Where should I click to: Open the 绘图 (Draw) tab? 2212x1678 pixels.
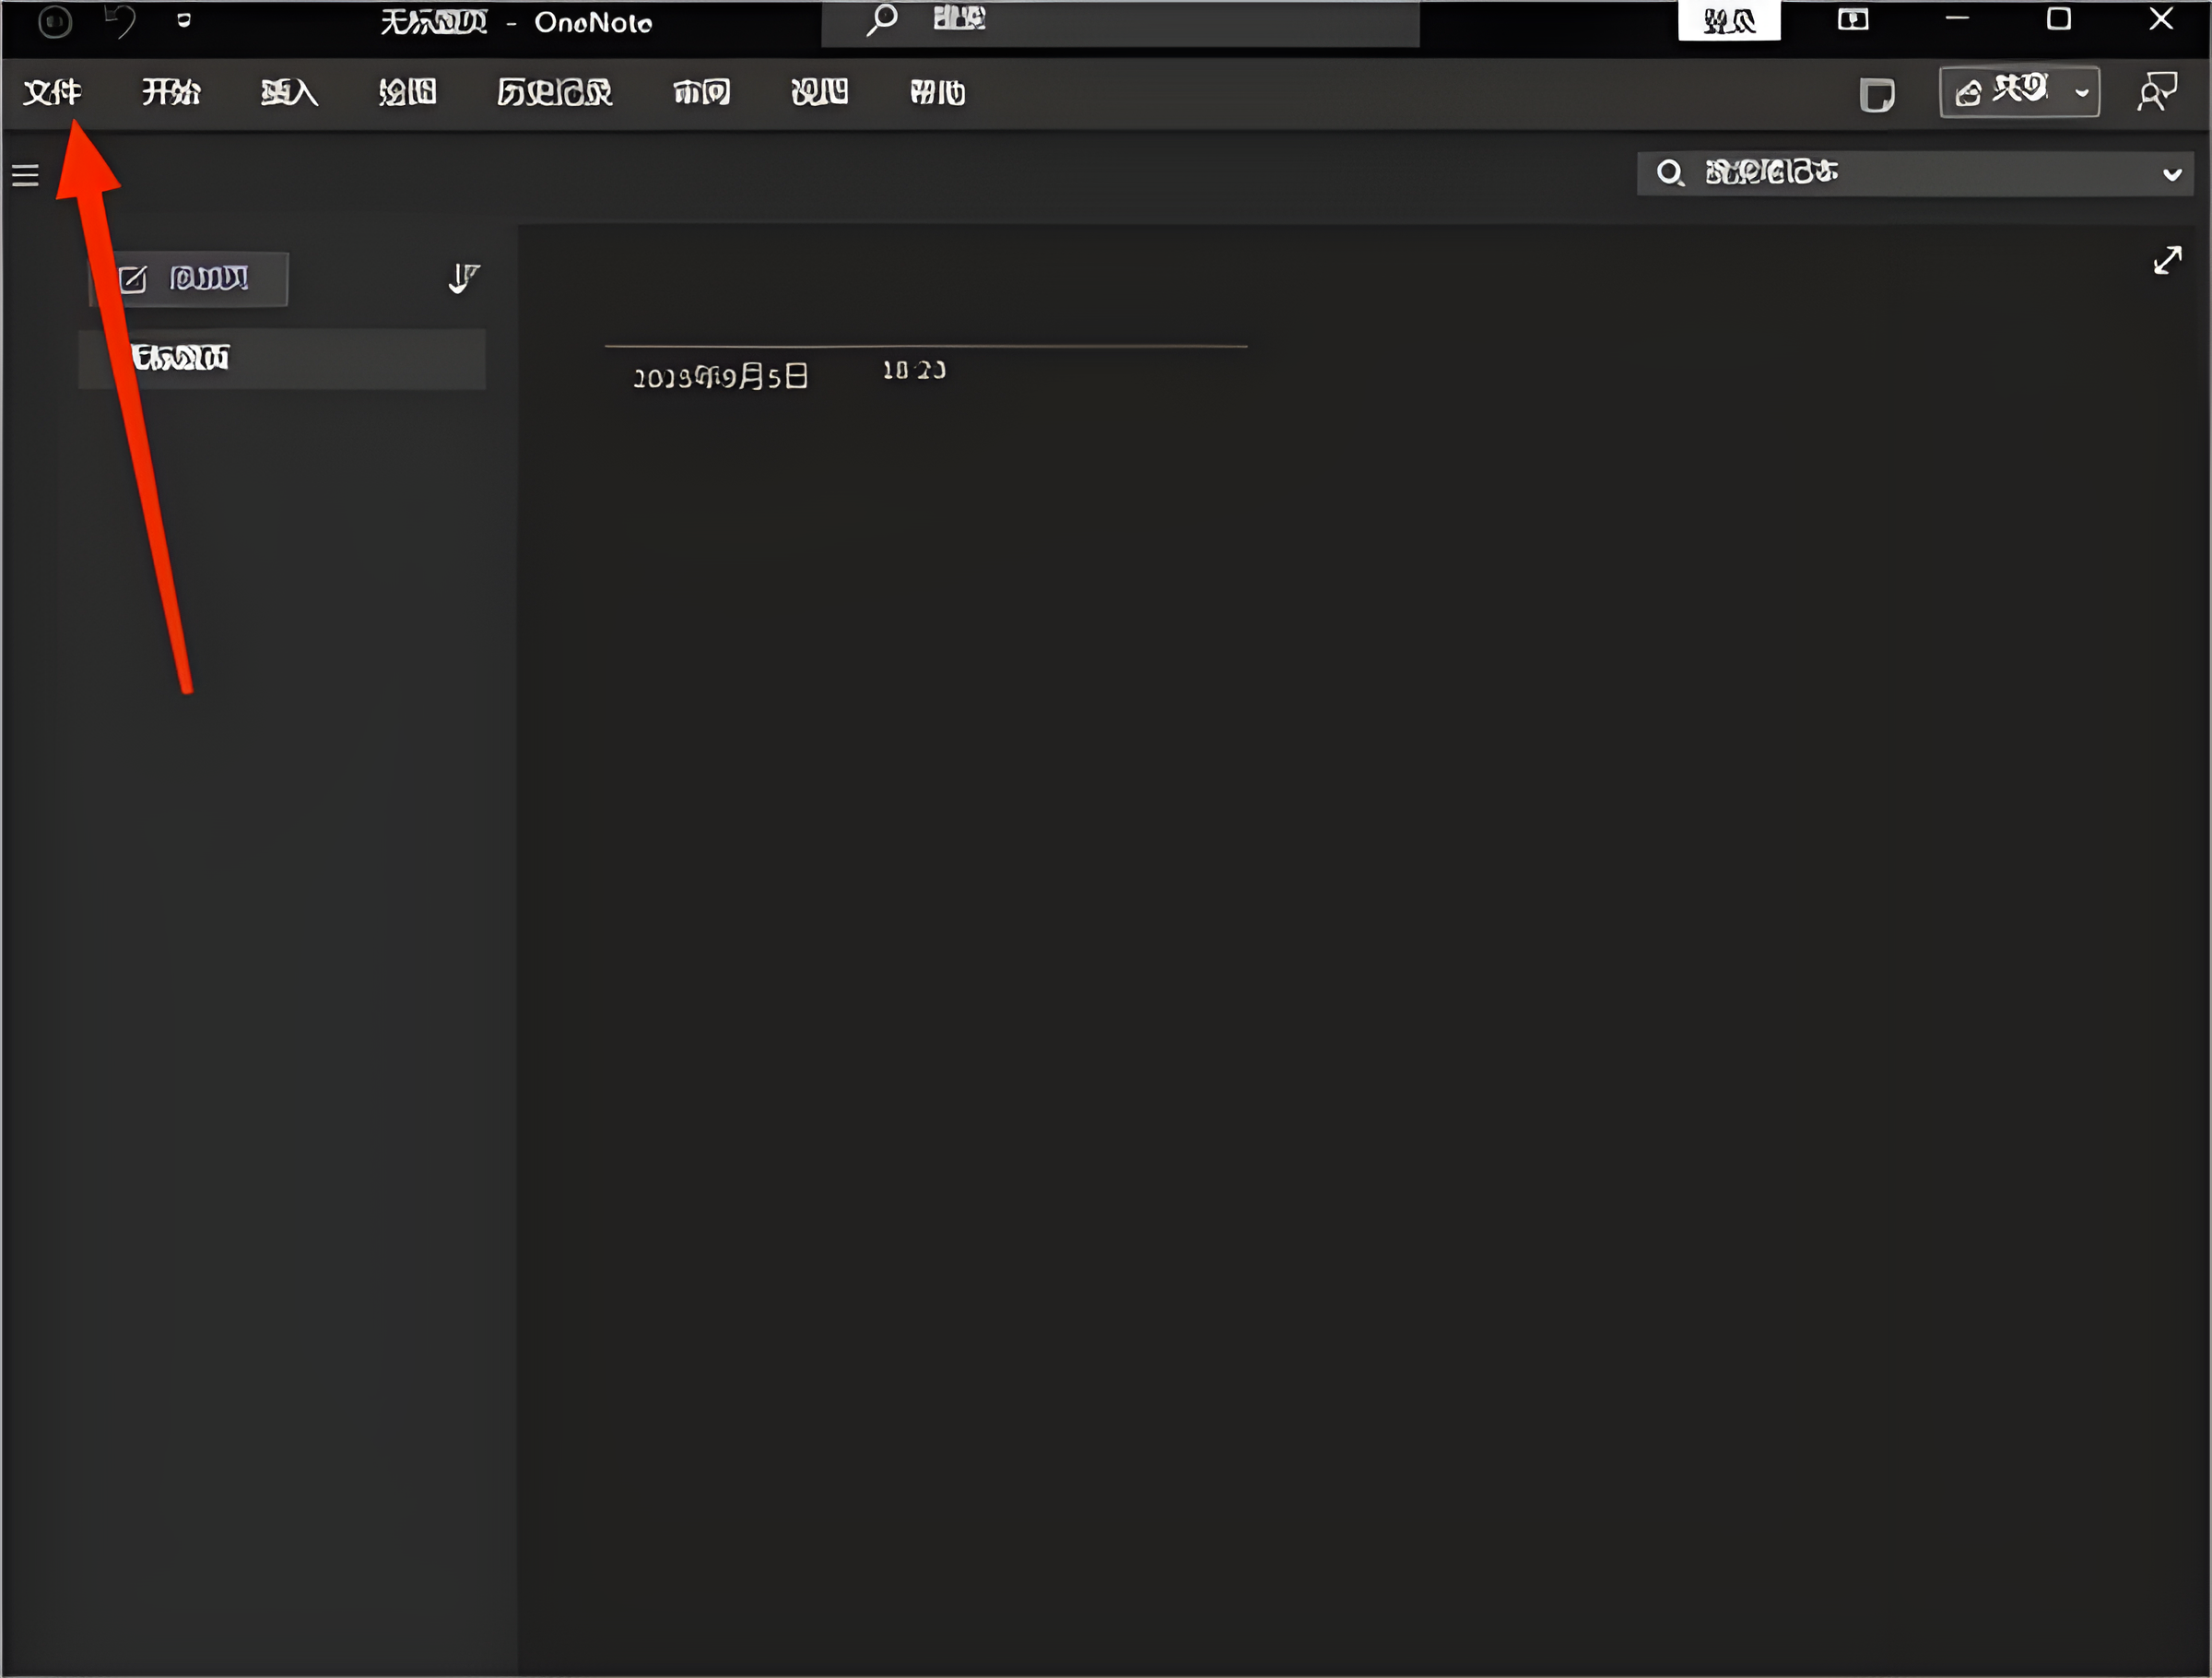[x=407, y=93]
